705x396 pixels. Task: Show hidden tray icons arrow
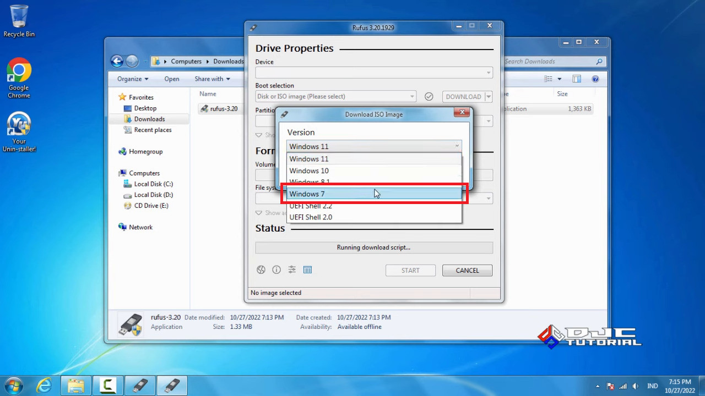[x=598, y=386]
